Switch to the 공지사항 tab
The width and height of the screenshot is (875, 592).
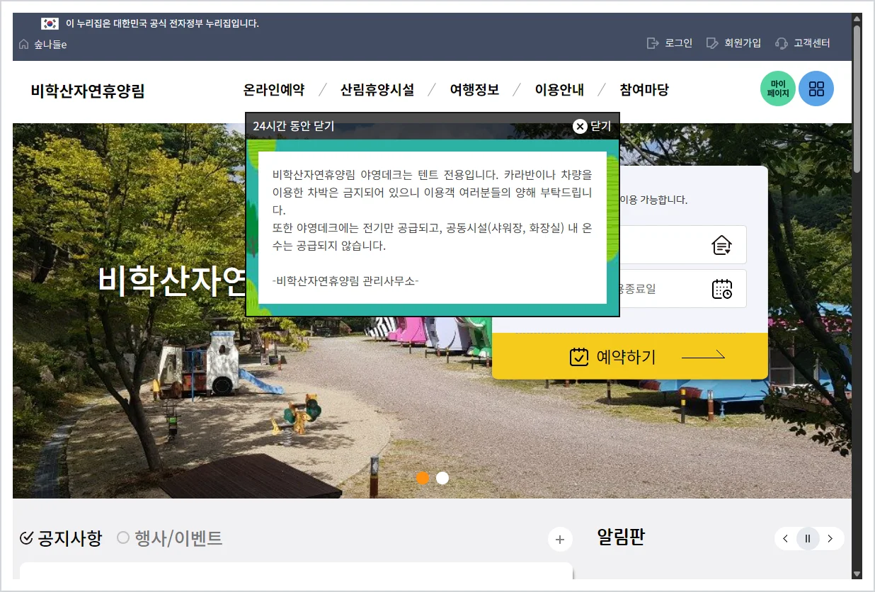pyautogui.click(x=61, y=538)
